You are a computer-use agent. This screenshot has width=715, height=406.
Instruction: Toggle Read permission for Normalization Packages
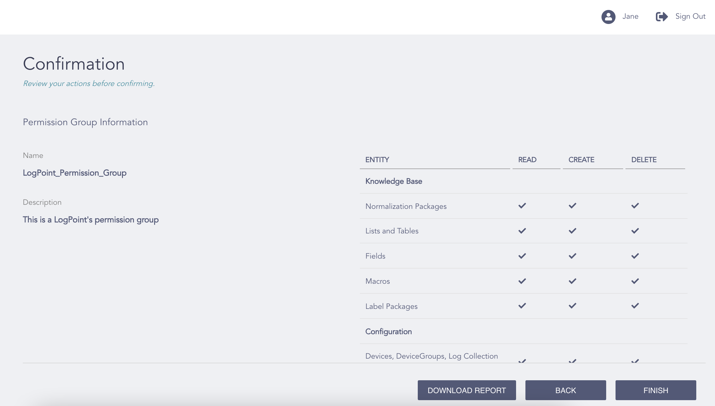(522, 206)
